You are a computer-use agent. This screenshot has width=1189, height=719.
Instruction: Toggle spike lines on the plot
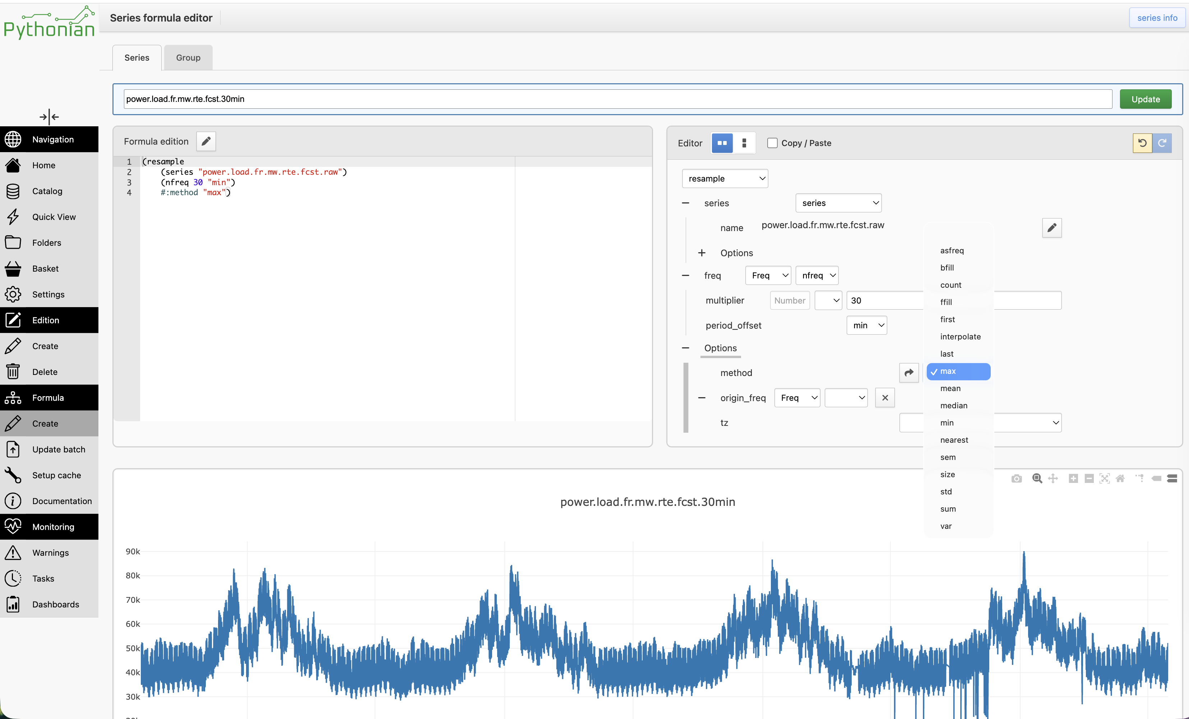coord(1140,479)
